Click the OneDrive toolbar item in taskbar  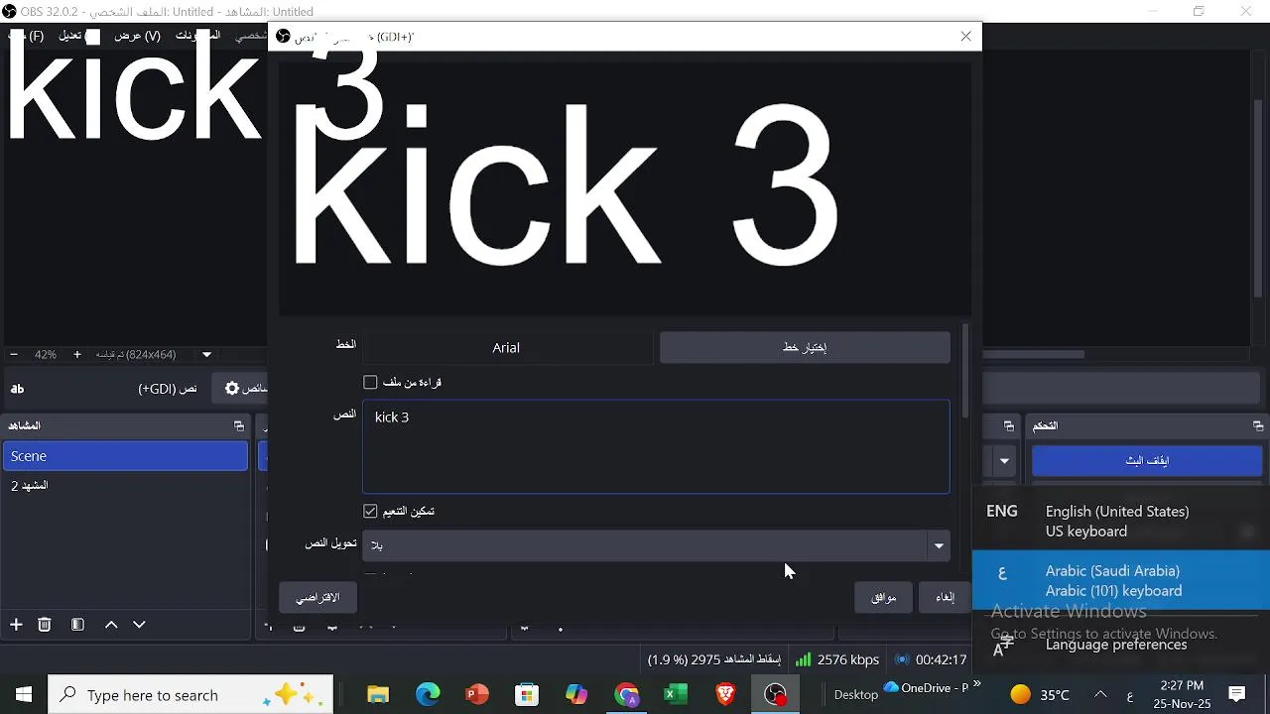(x=925, y=687)
